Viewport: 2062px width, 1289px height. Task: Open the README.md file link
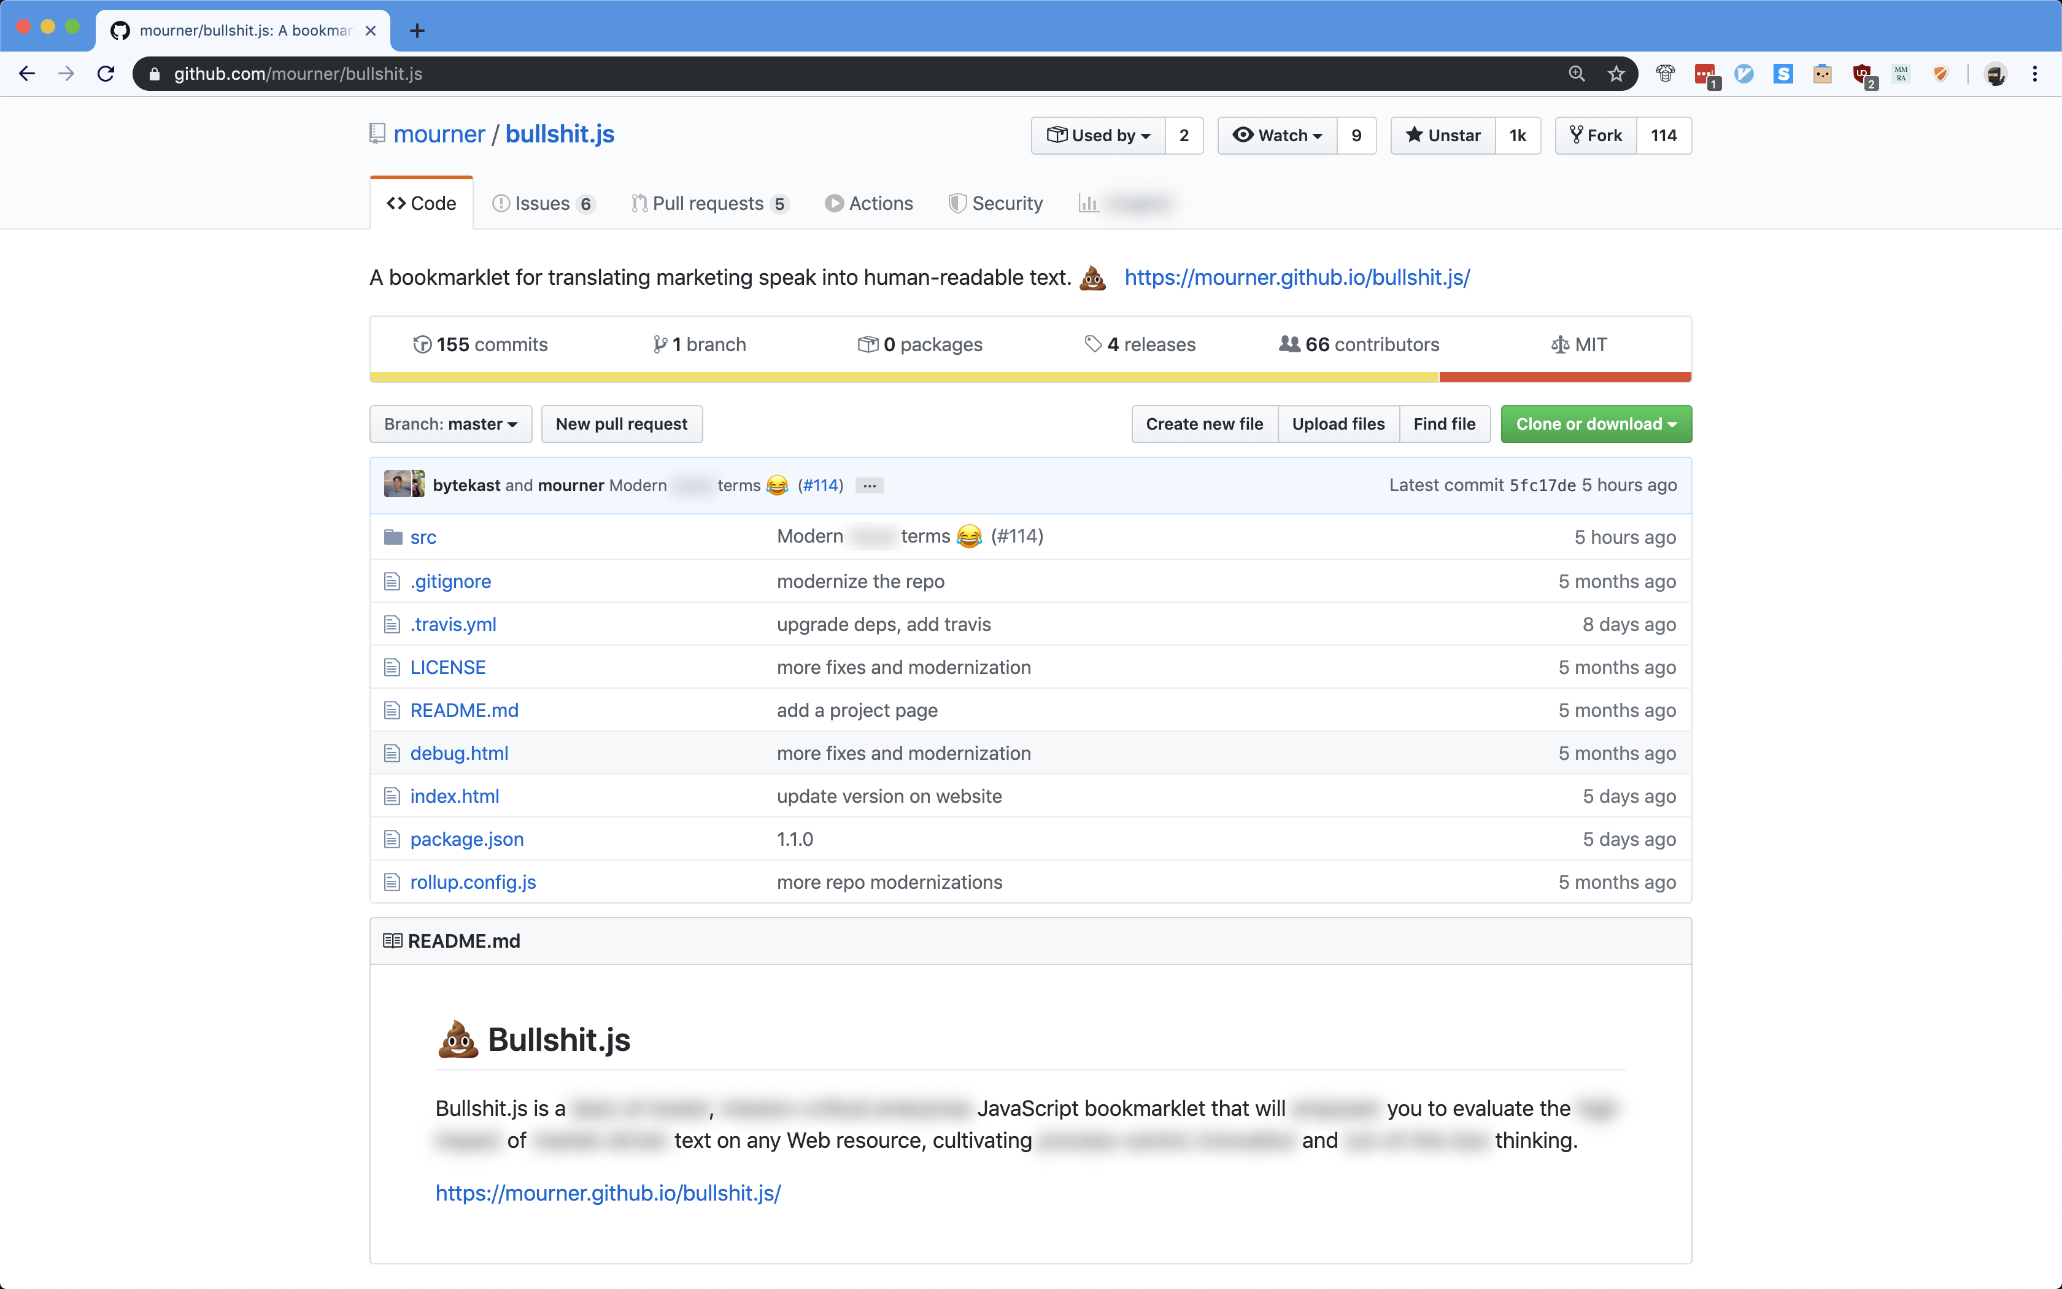(463, 710)
